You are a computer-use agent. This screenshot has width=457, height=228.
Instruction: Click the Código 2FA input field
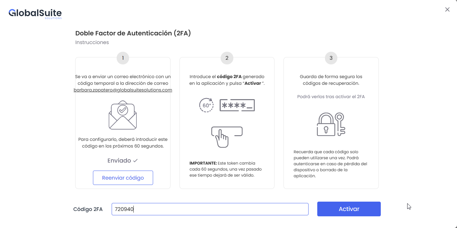point(210,209)
